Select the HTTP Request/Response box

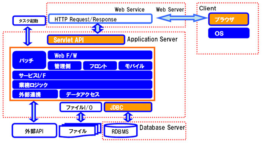[100, 19]
